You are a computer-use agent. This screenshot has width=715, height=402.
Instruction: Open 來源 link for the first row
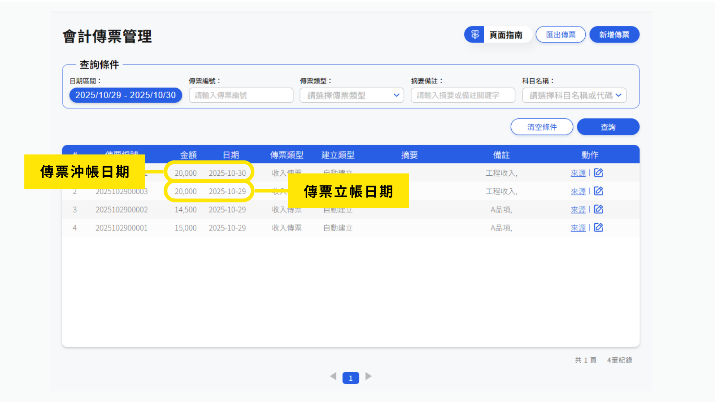(x=578, y=173)
